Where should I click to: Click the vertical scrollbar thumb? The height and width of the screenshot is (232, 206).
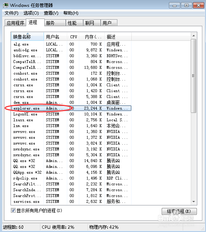coord(193,76)
